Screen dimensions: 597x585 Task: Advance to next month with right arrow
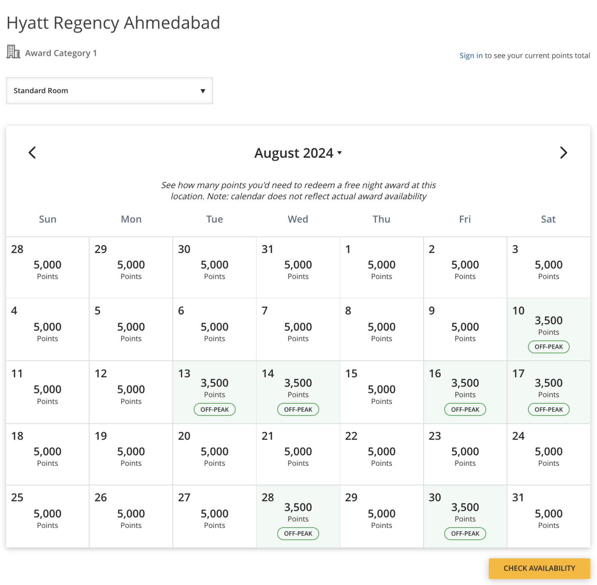(563, 153)
